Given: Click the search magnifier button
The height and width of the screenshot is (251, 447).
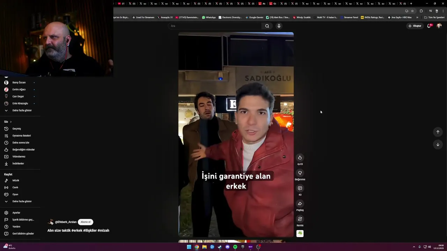Looking at the screenshot, I should coord(267,26).
